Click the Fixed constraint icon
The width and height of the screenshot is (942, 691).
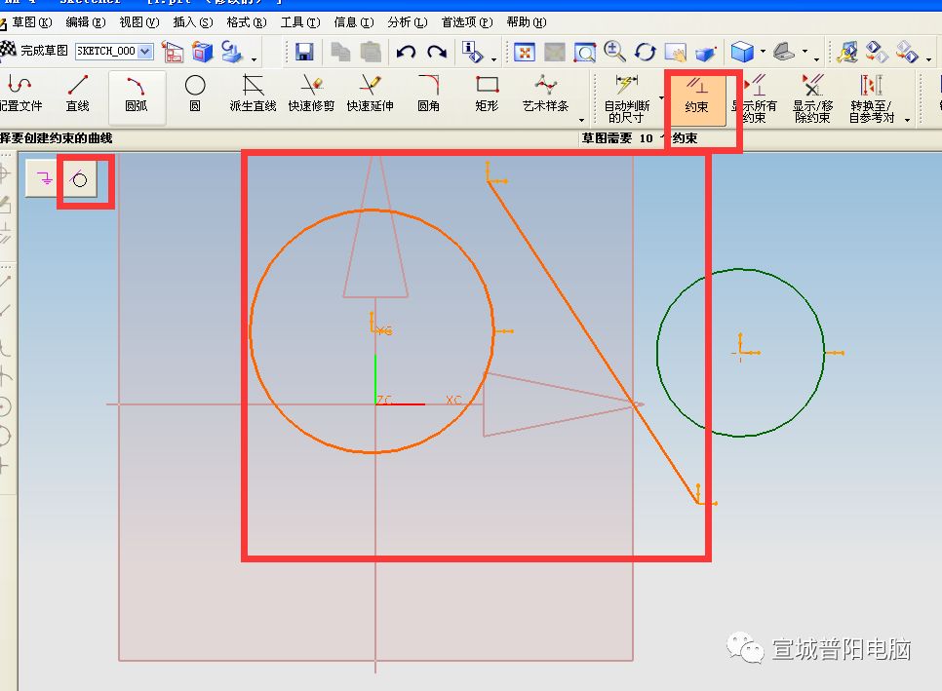(x=45, y=178)
